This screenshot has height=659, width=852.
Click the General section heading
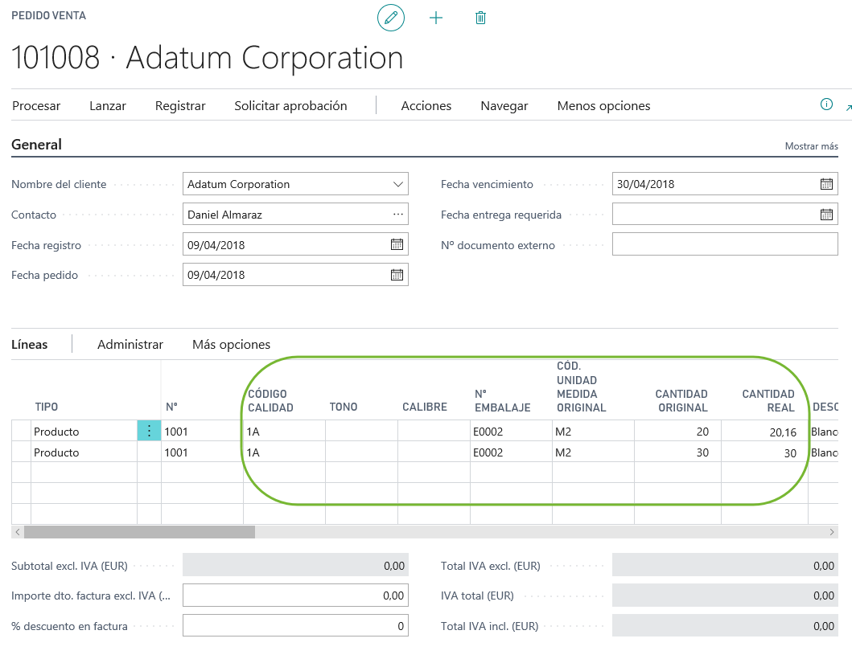(x=36, y=145)
